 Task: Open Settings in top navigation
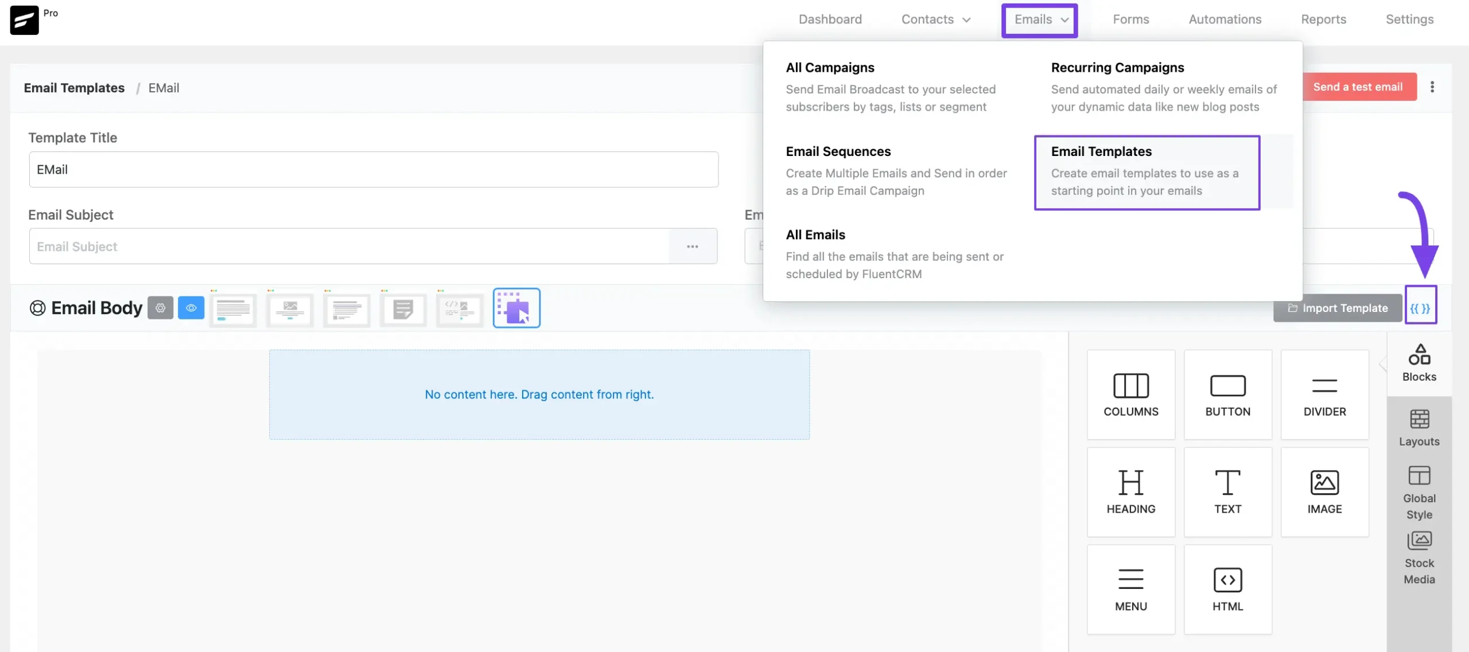[x=1409, y=19]
